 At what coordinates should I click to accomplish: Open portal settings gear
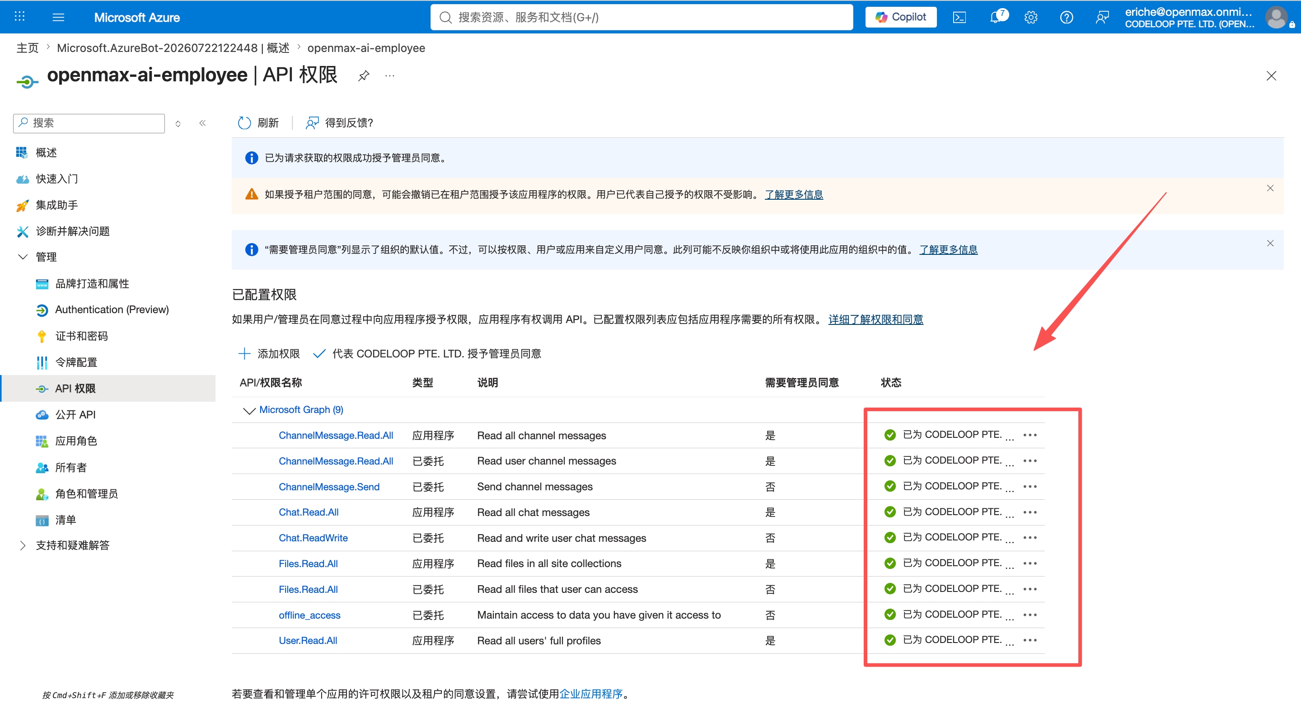point(1031,17)
